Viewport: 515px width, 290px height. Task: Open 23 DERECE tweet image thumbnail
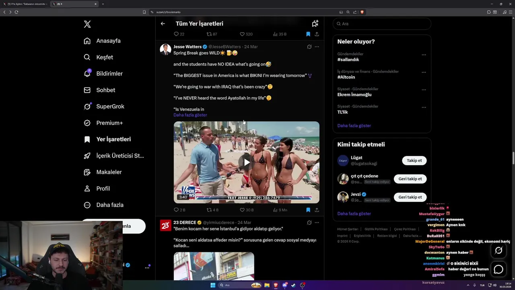coord(214,266)
